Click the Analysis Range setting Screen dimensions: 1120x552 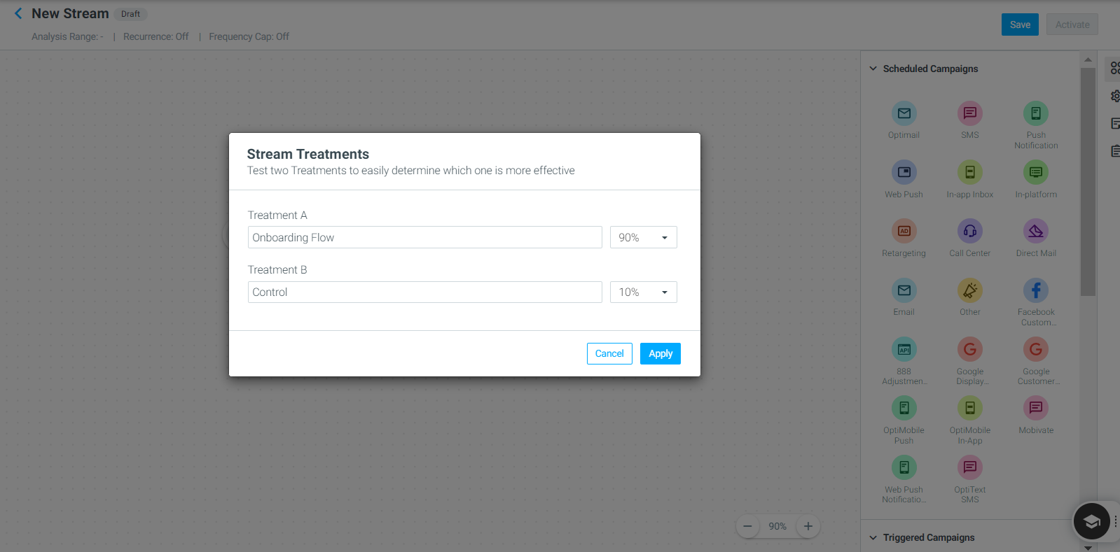tap(67, 36)
